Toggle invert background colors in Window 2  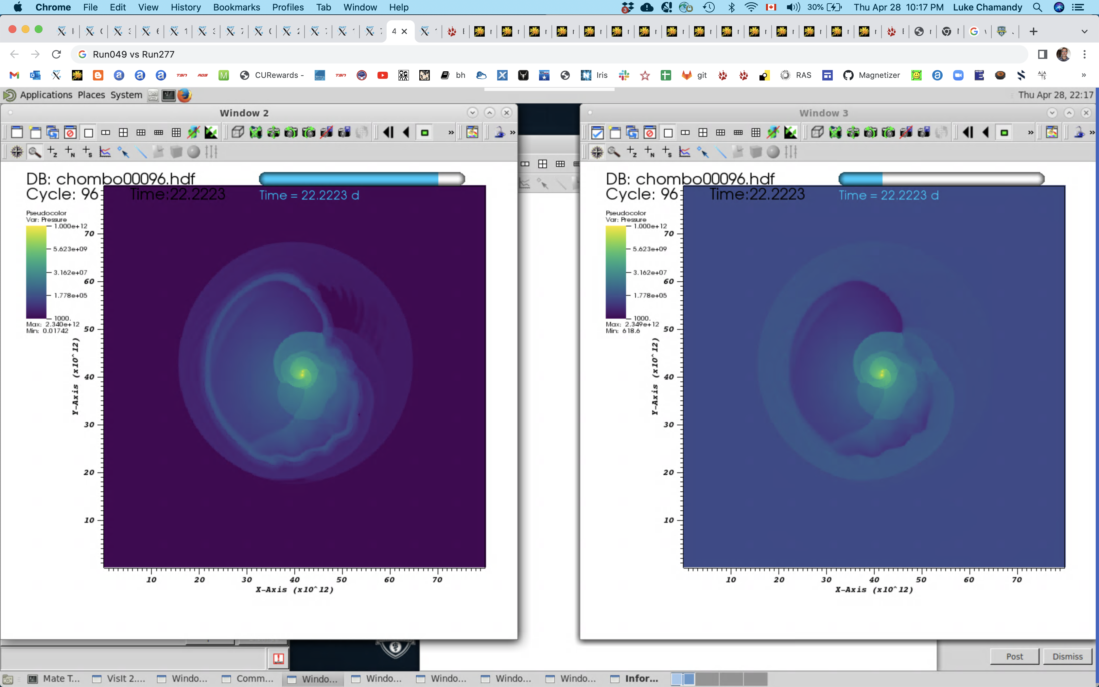211,133
